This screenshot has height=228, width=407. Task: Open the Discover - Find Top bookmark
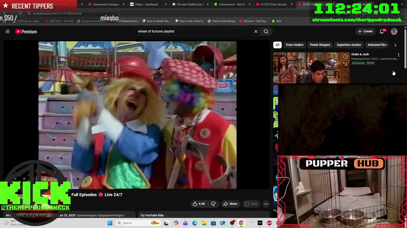[x=253, y=21]
